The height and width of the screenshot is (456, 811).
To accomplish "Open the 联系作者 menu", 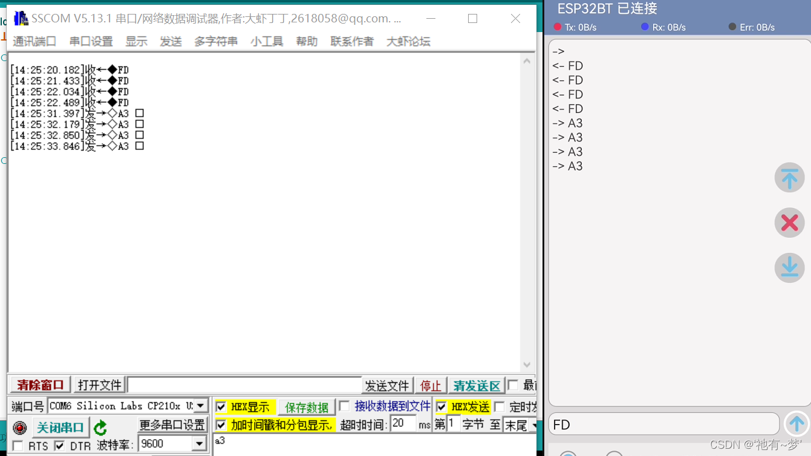I will (352, 41).
